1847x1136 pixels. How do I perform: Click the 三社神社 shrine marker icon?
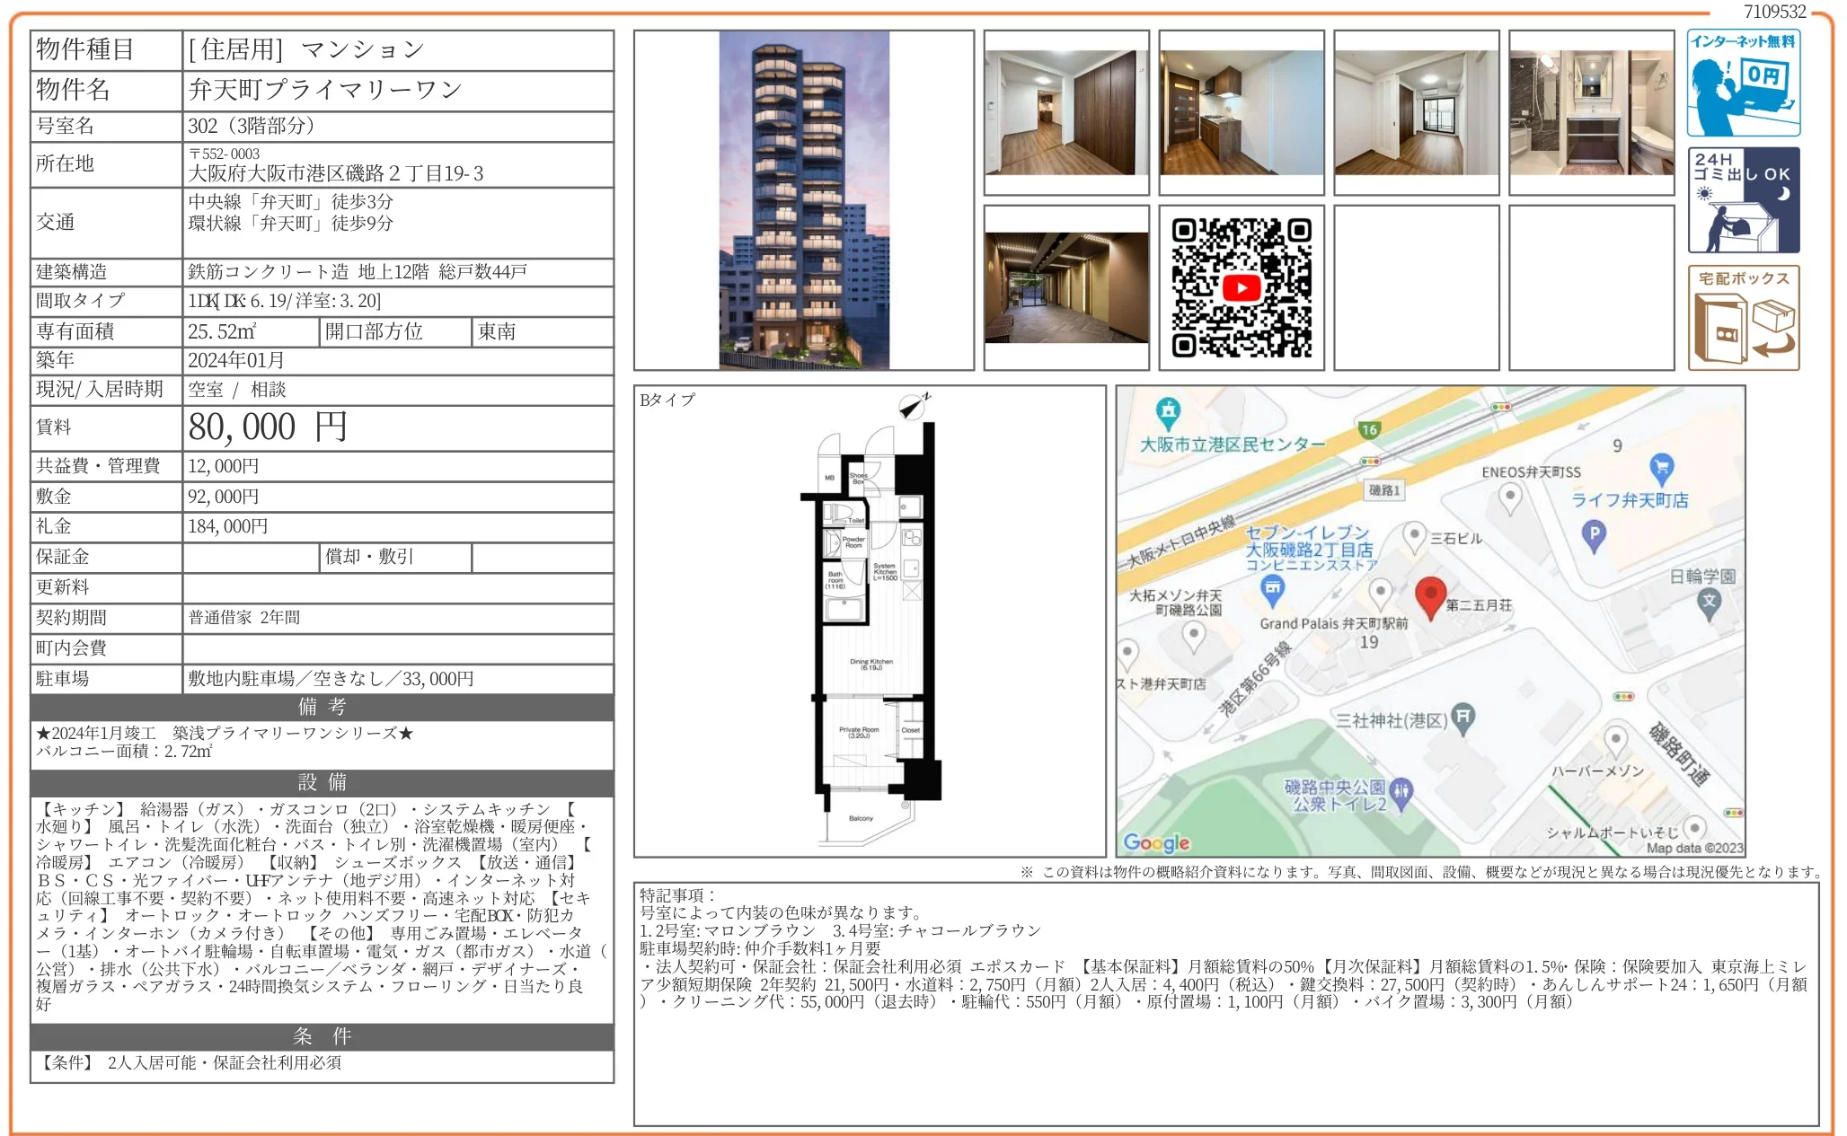[1463, 718]
